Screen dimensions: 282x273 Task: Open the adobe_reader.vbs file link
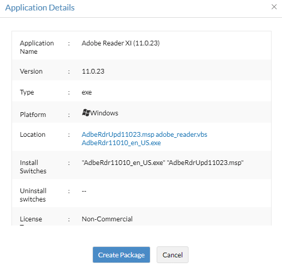click(181, 135)
